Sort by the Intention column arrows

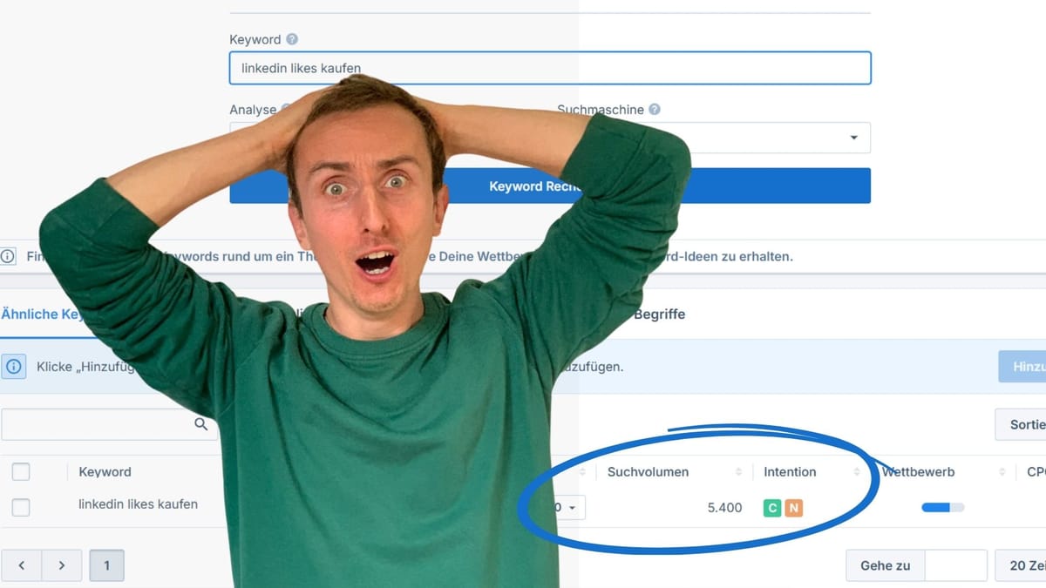click(x=856, y=472)
